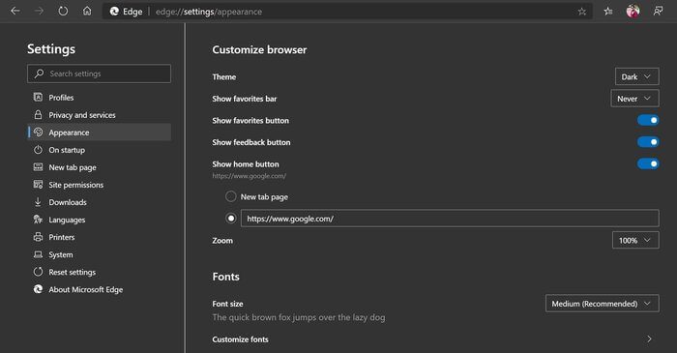Expand Customize fonts chevron
Screen dimensions: 677x353
(x=649, y=339)
